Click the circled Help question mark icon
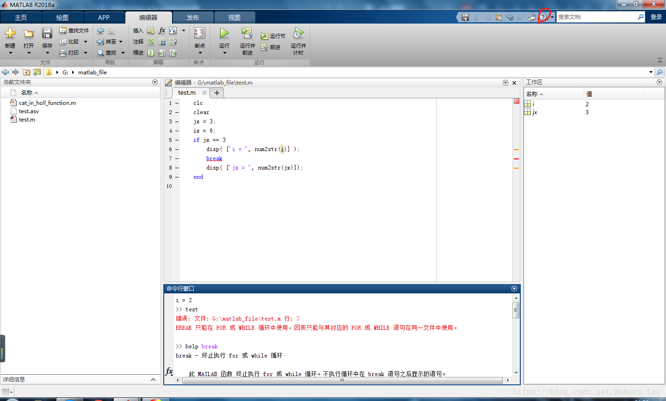 click(x=543, y=17)
